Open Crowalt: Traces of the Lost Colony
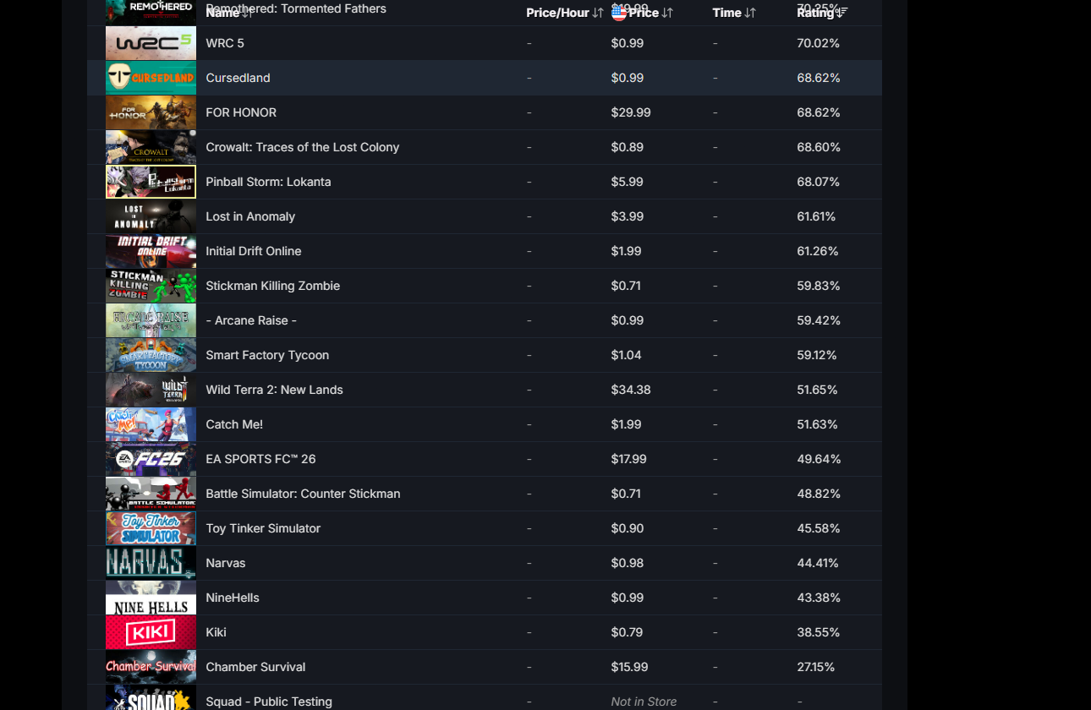Viewport: 1091px width, 710px height. [x=303, y=147]
